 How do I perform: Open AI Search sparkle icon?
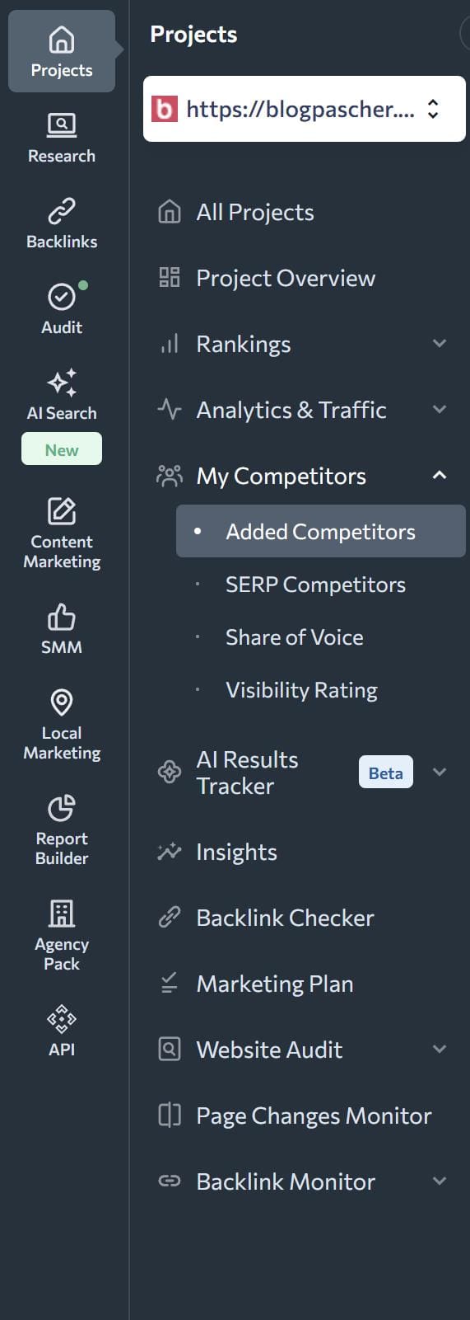62,383
